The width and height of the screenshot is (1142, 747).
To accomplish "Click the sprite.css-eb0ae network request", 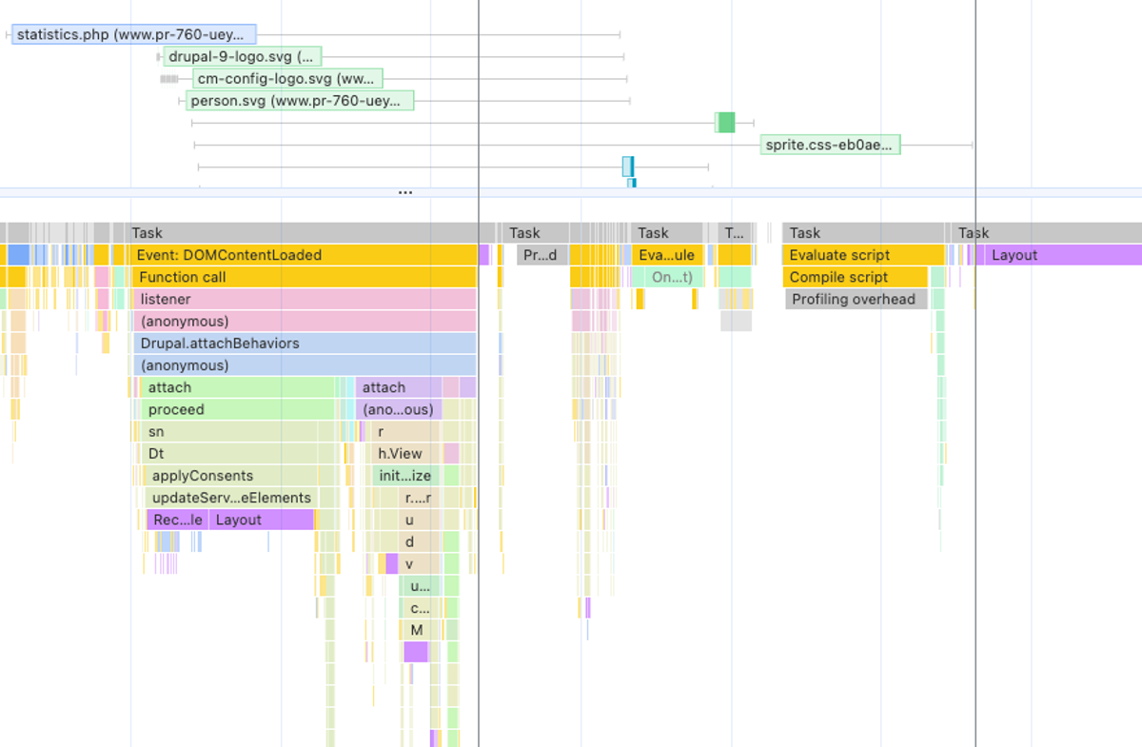I will point(831,145).
